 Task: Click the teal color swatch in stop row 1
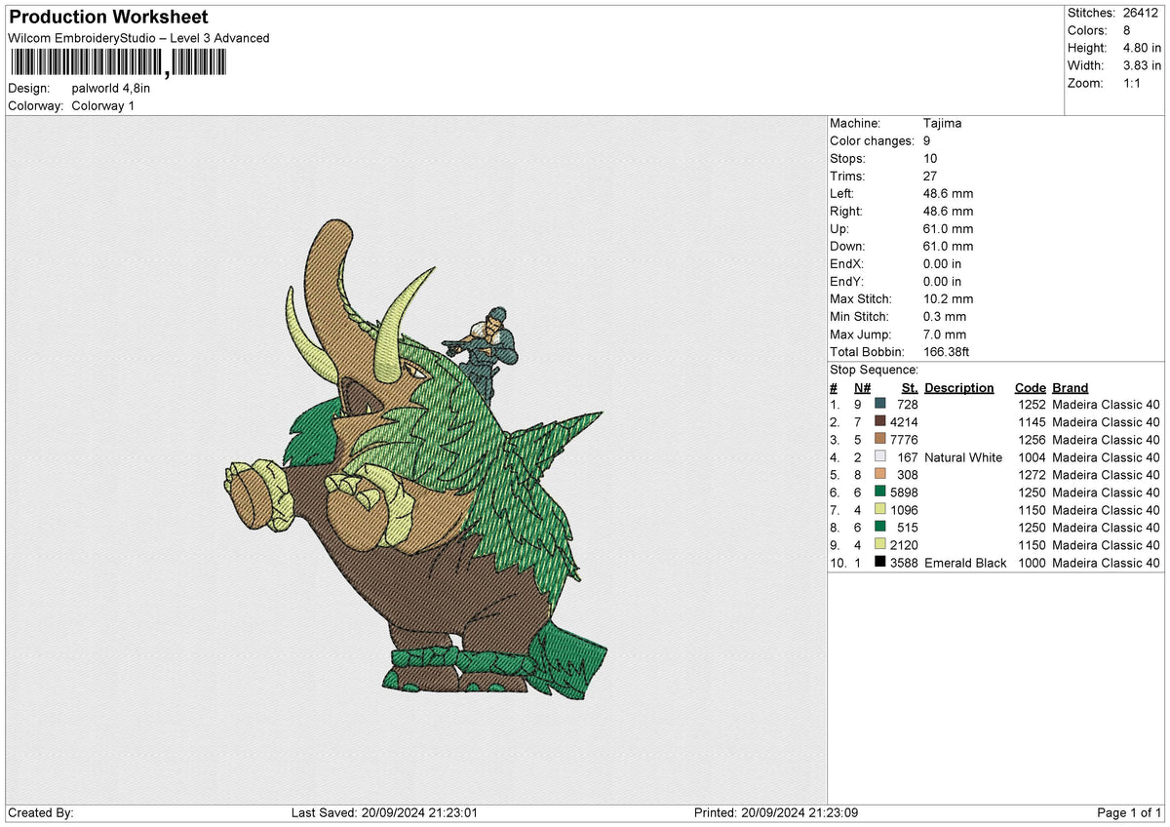(x=880, y=405)
